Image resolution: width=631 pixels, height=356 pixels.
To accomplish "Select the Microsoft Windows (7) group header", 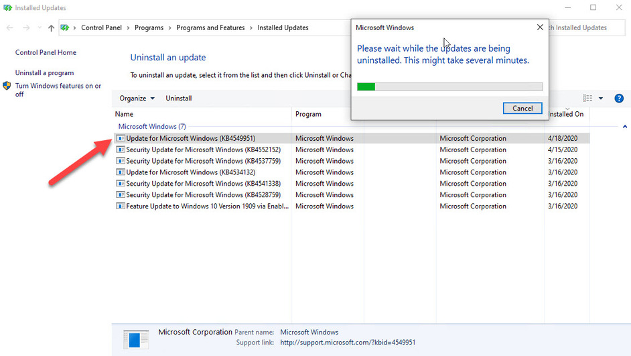I will point(152,127).
